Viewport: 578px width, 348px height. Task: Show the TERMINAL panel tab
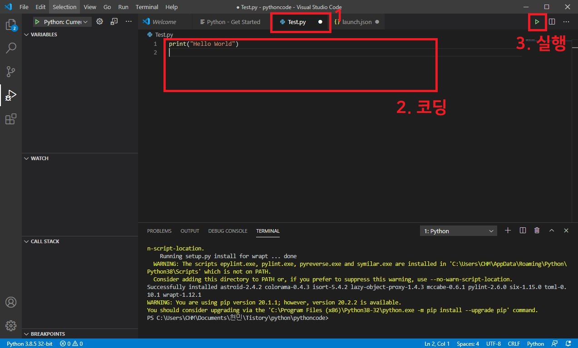pyautogui.click(x=268, y=231)
